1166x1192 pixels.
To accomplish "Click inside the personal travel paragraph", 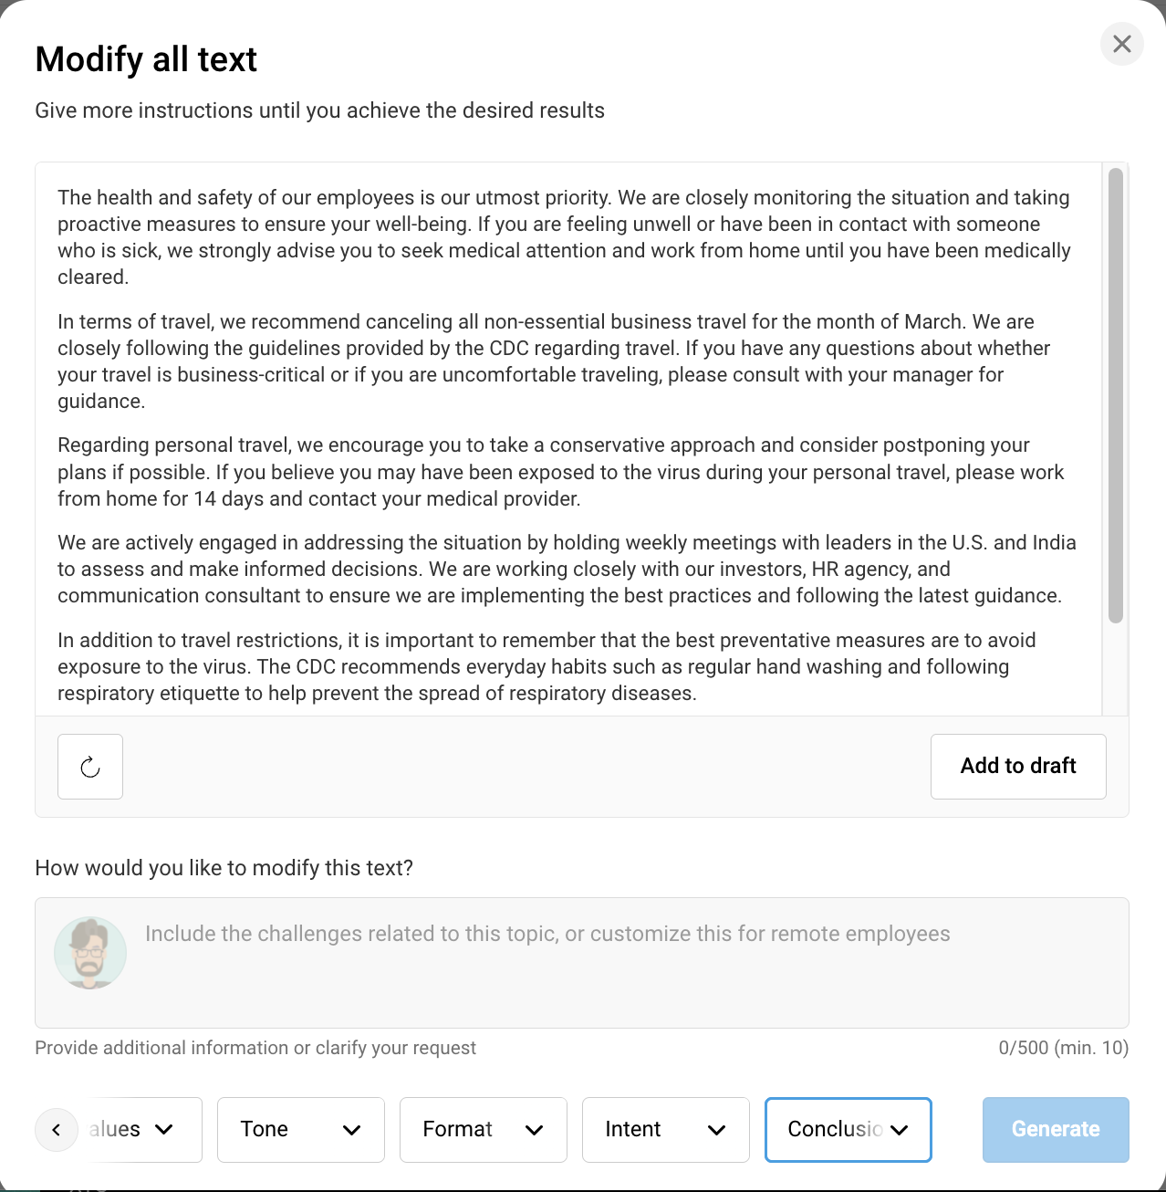I will pyautogui.click(x=547, y=472).
